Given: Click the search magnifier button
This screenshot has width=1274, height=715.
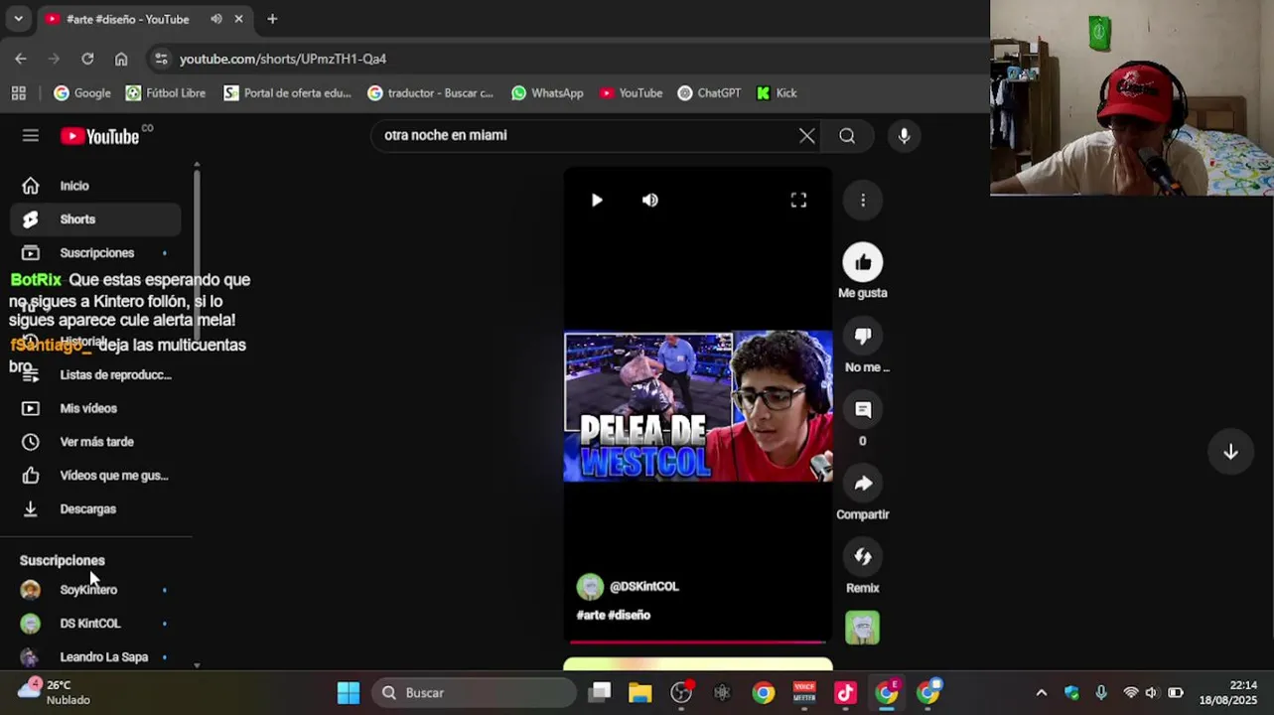Looking at the screenshot, I should pos(847,136).
